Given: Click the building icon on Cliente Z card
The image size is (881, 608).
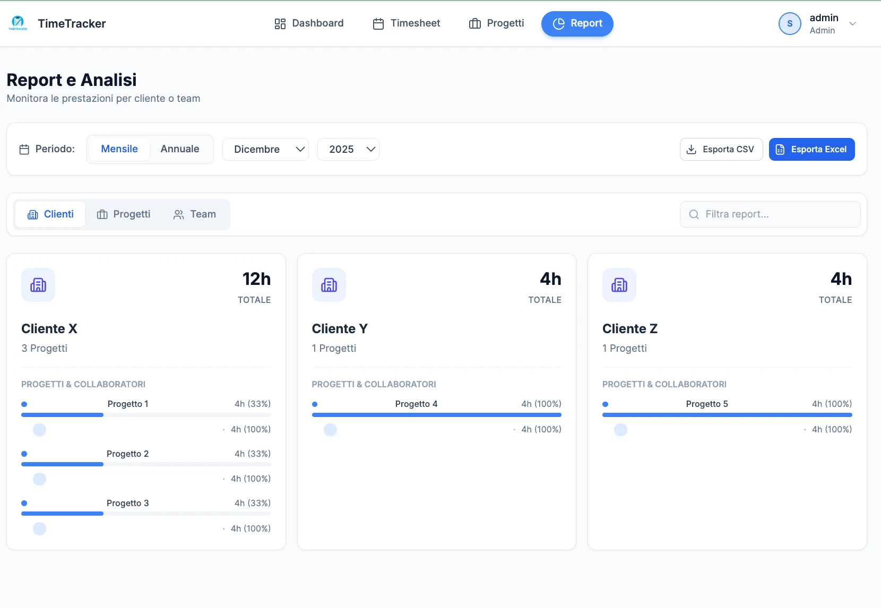Looking at the screenshot, I should coord(619,285).
